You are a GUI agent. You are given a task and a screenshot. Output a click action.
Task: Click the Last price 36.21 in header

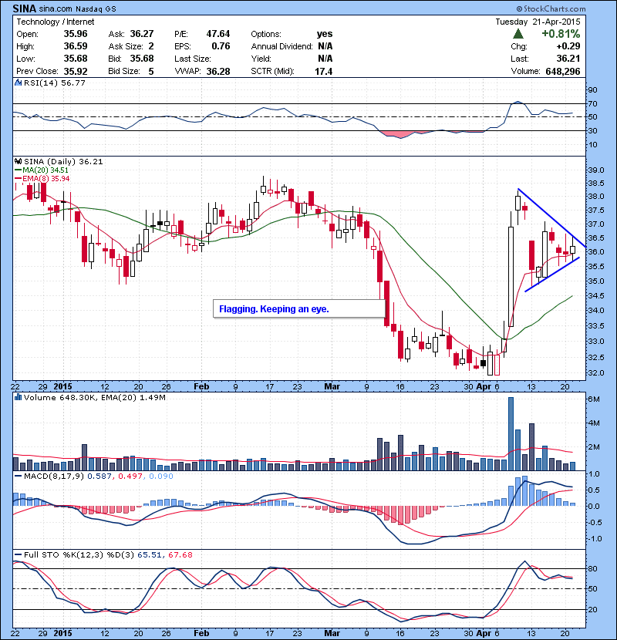(568, 59)
